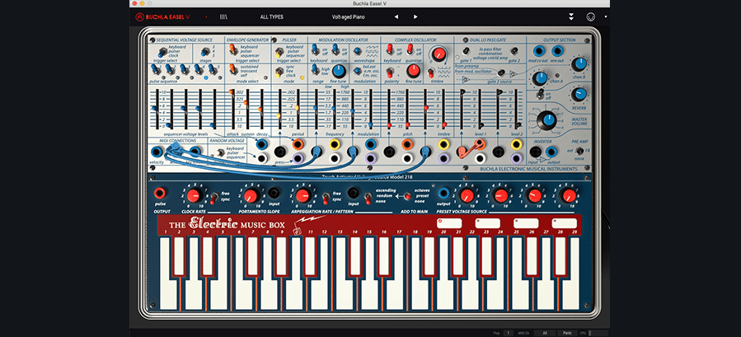Toggle pulse sequence switch 4

click(199, 70)
